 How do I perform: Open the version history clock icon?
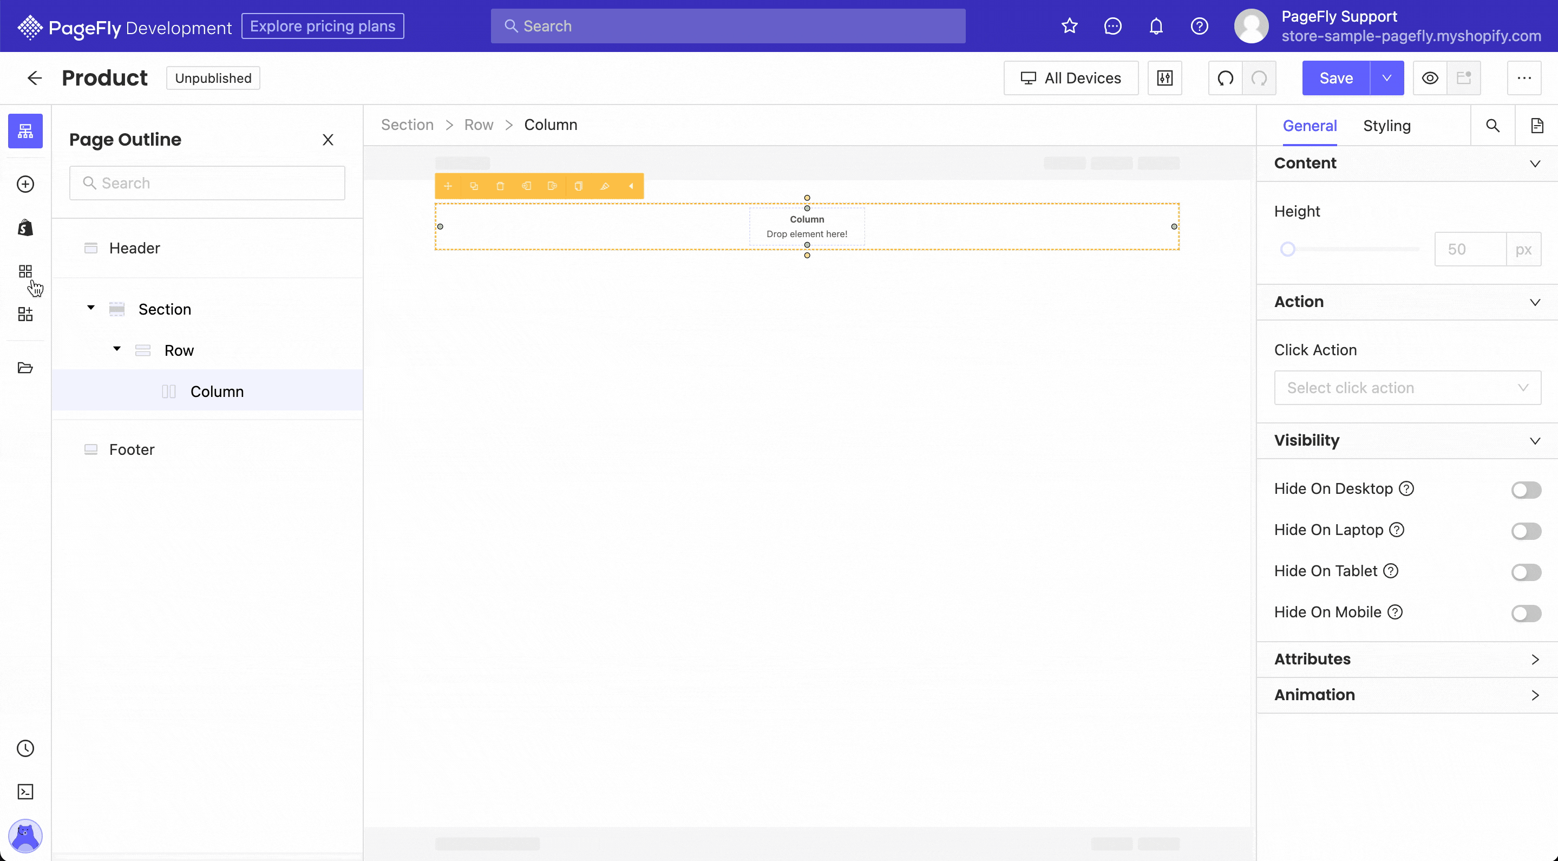pyautogui.click(x=25, y=748)
